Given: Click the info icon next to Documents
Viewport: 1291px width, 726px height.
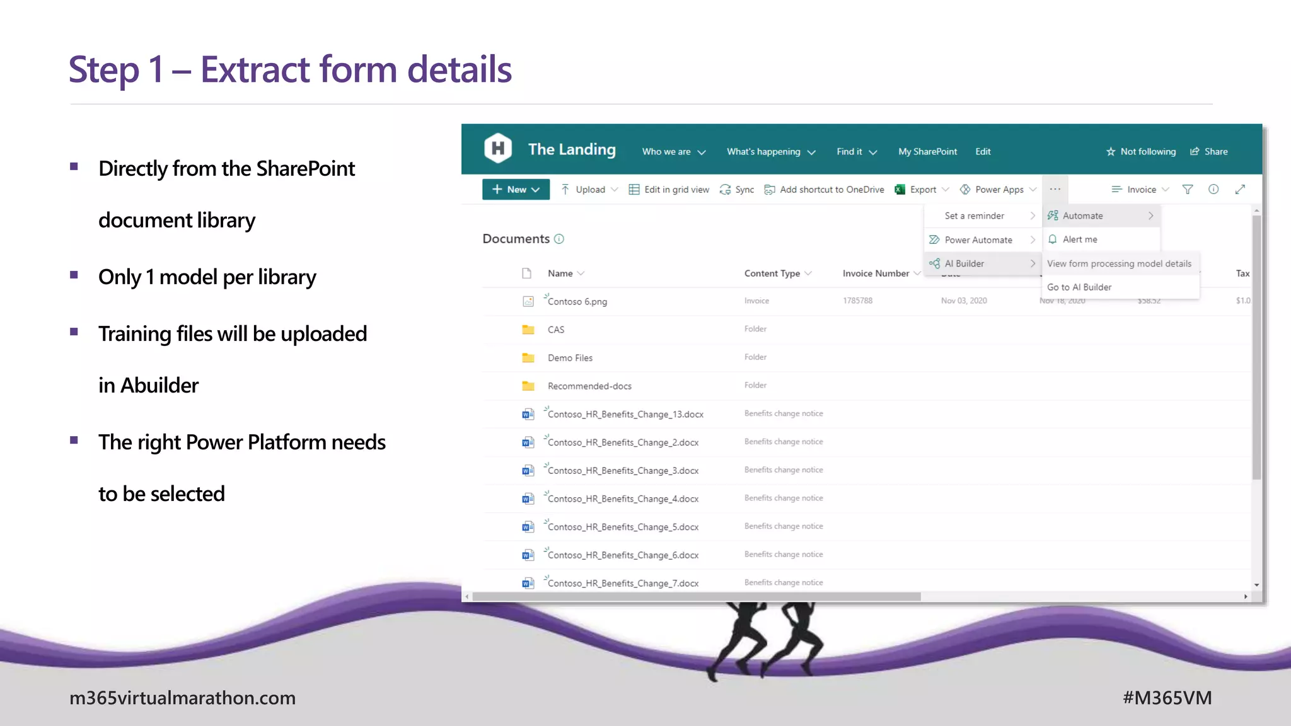Looking at the screenshot, I should click(559, 239).
